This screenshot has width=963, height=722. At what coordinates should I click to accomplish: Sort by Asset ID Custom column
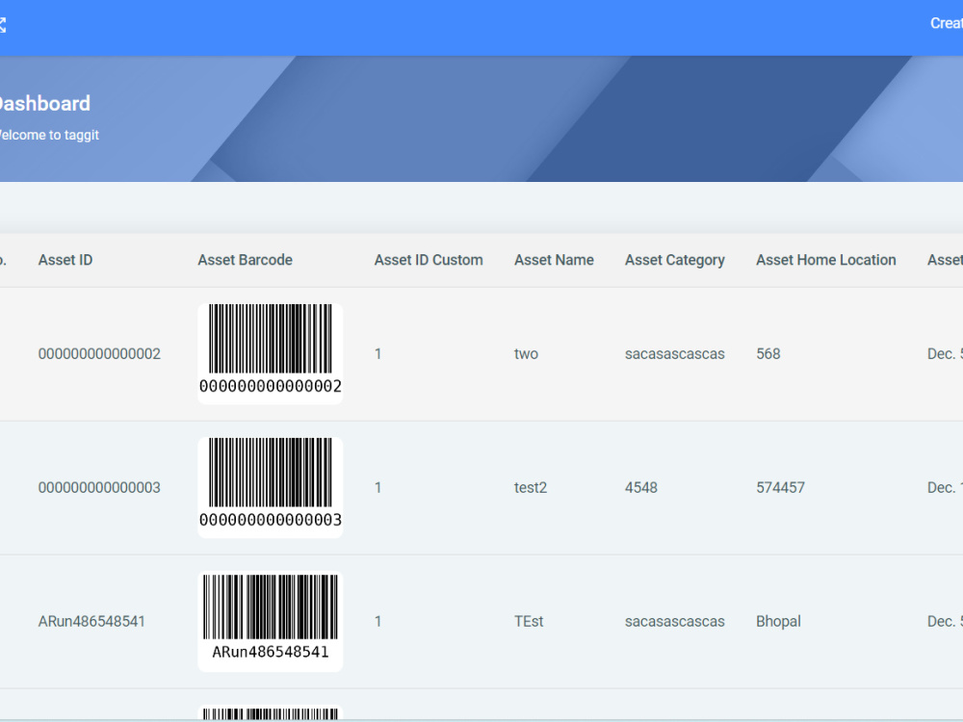point(429,260)
